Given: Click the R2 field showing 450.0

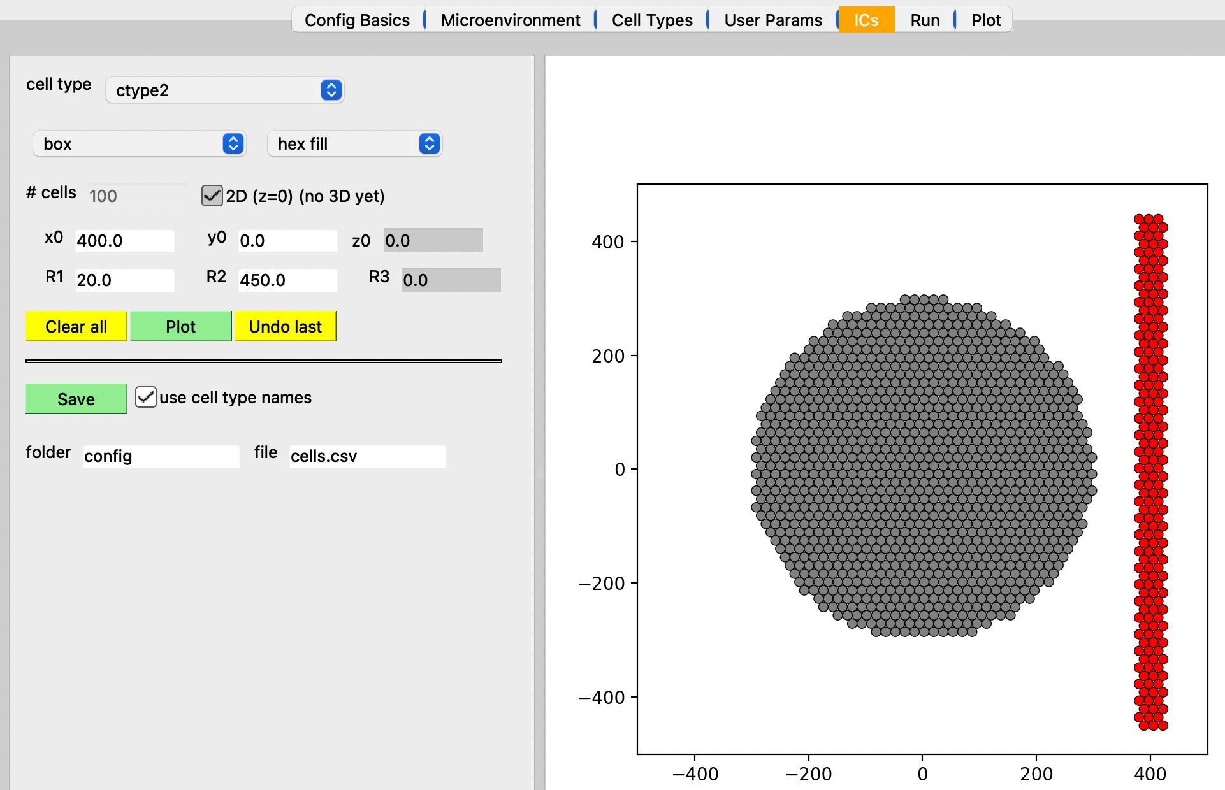Looking at the screenshot, I should (x=288, y=280).
